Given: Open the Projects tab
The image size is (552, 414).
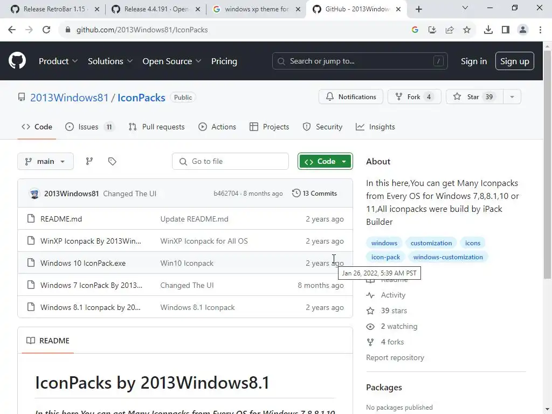Looking at the screenshot, I should coord(270,127).
